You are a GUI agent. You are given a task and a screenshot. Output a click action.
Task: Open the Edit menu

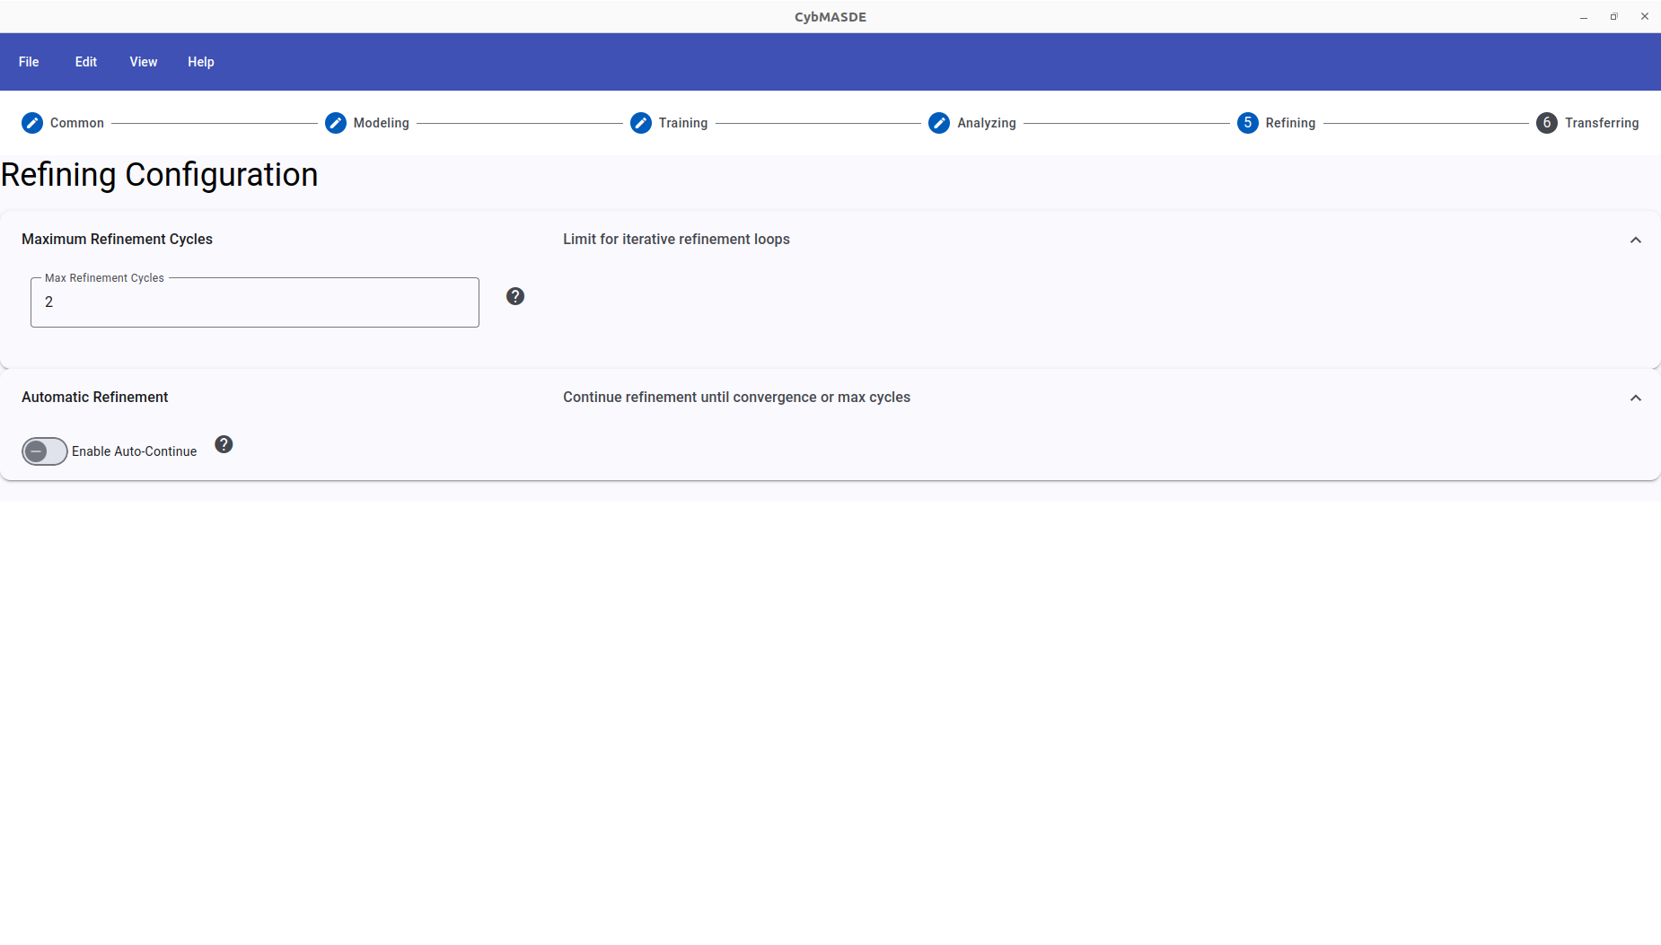[86, 62]
